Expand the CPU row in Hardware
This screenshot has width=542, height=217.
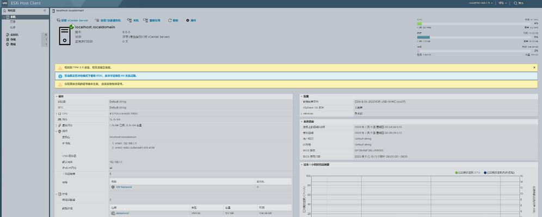(x=57, y=113)
